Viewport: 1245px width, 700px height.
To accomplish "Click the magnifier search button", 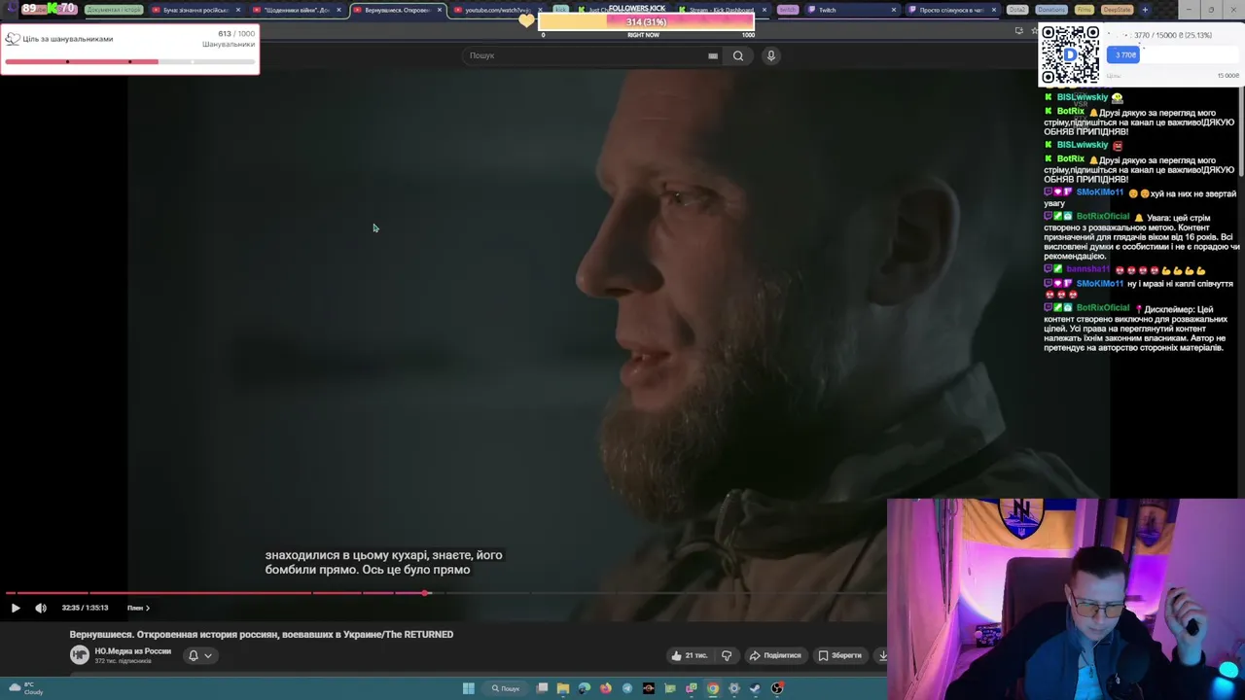I will click(x=738, y=55).
